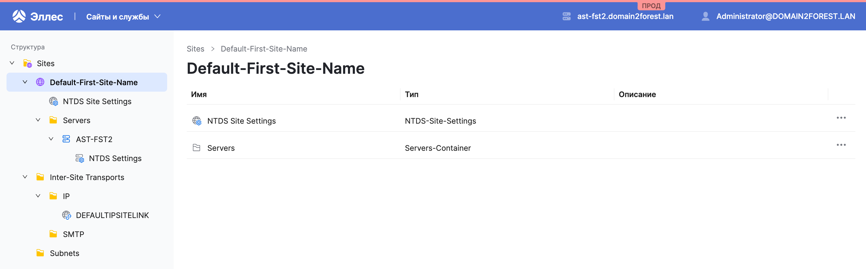The image size is (866, 269).
Task: Click the user avatar icon
Action: [x=705, y=16]
